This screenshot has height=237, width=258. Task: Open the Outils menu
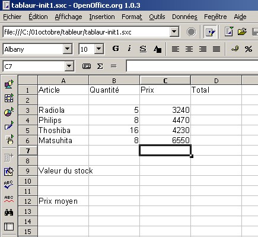157,17
